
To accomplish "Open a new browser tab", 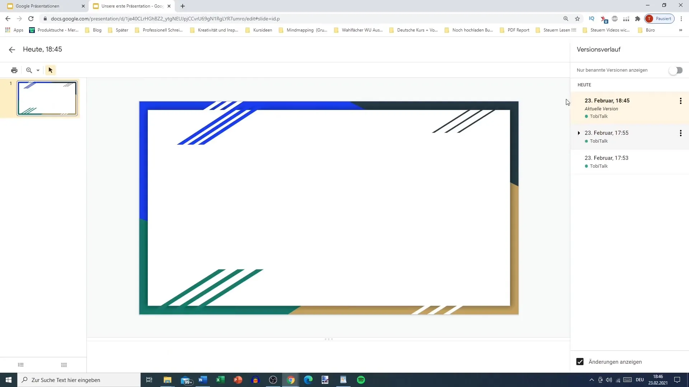I will pos(183,6).
